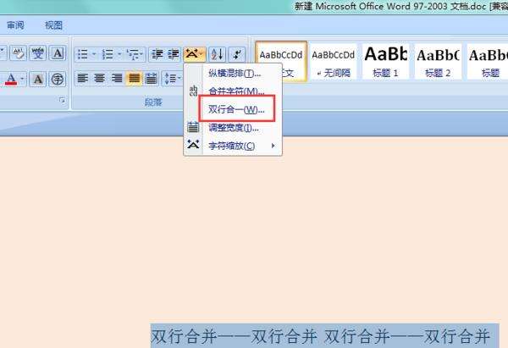Expand the numbering library dropdown arrow
Screen dimensions: 508x348
119,54
